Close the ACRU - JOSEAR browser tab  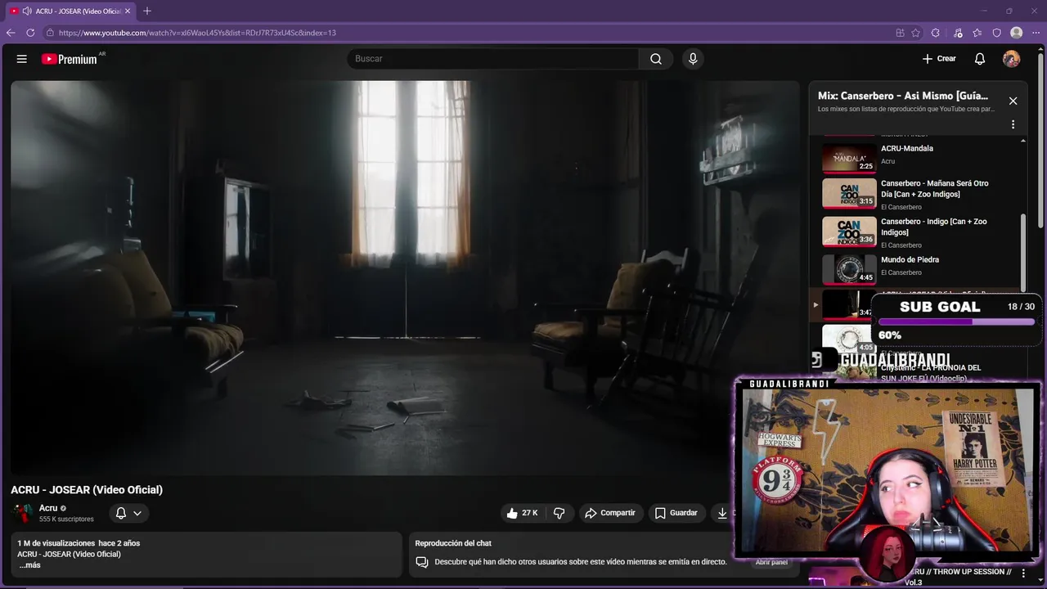[x=128, y=11]
